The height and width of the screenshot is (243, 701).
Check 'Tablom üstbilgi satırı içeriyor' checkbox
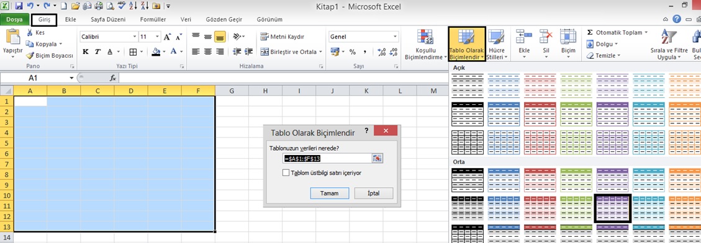(x=286, y=172)
